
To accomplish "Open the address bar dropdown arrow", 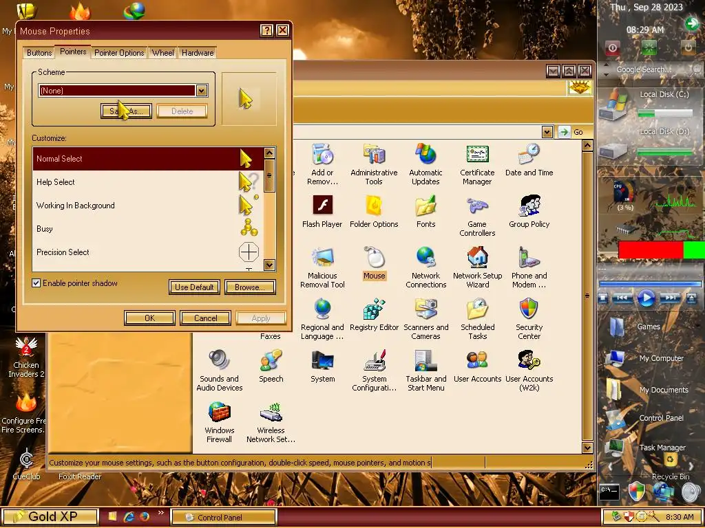I will pyautogui.click(x=547, y=132).
